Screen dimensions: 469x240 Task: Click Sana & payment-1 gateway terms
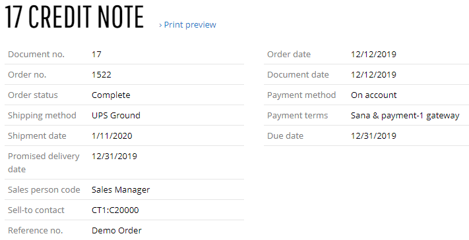pos(405,116)
